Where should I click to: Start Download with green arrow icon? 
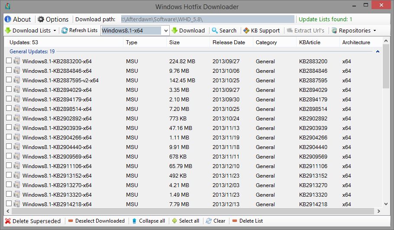click(174, 30)
